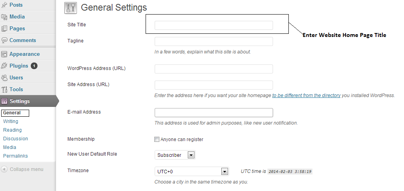This screenshot has width=404, height=191.
Task: Click the Plugins plug icon
Action: coord(4,66)
